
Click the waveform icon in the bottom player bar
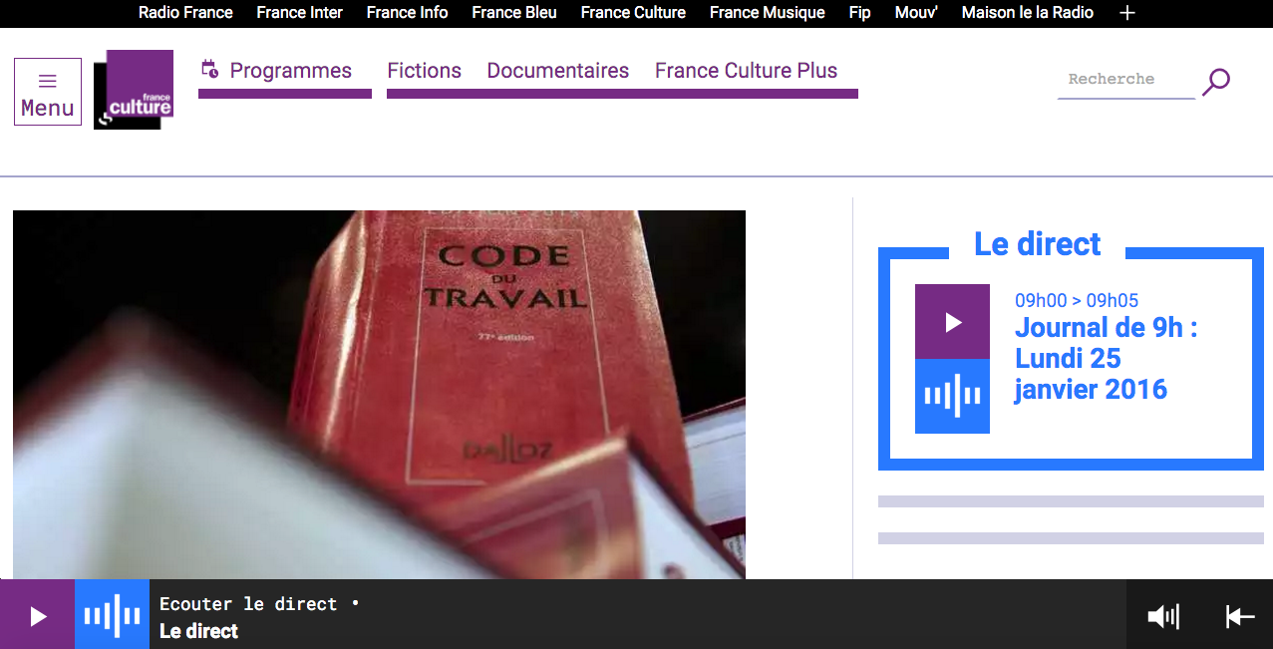pyautogui.click(x=112, y=615)
